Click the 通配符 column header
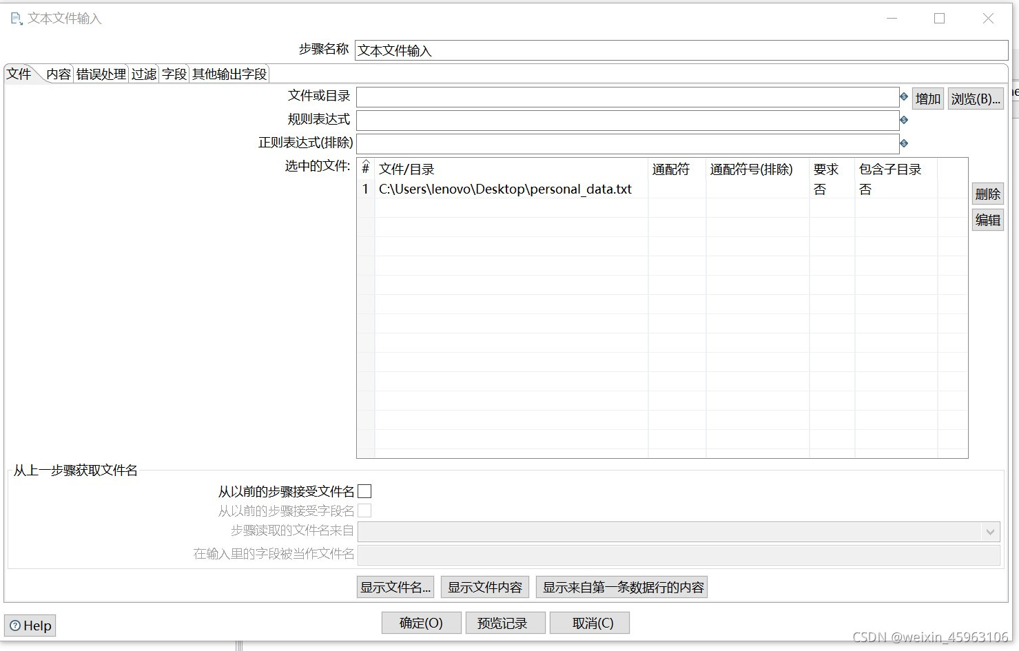The image size is (1019, 651). (677, 169)
